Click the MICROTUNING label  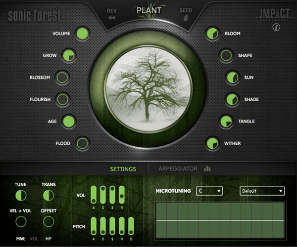click(173, 191)
